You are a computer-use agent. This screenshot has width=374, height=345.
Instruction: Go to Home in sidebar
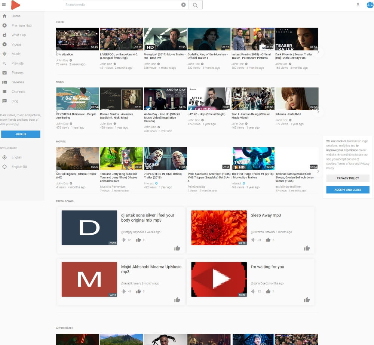click(x=16, y=16)
